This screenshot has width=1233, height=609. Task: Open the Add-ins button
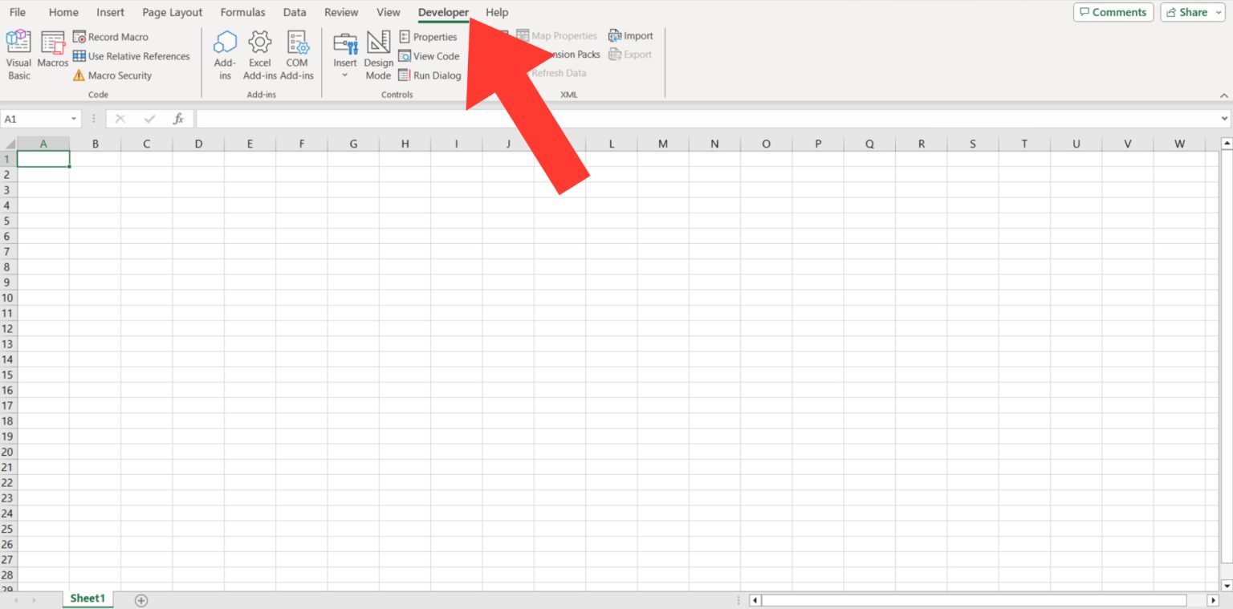(x=225, y=55)
